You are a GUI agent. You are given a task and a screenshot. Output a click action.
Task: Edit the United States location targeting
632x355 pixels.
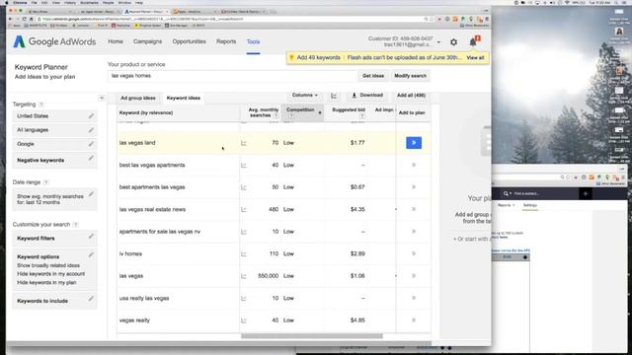pos(91,116)
